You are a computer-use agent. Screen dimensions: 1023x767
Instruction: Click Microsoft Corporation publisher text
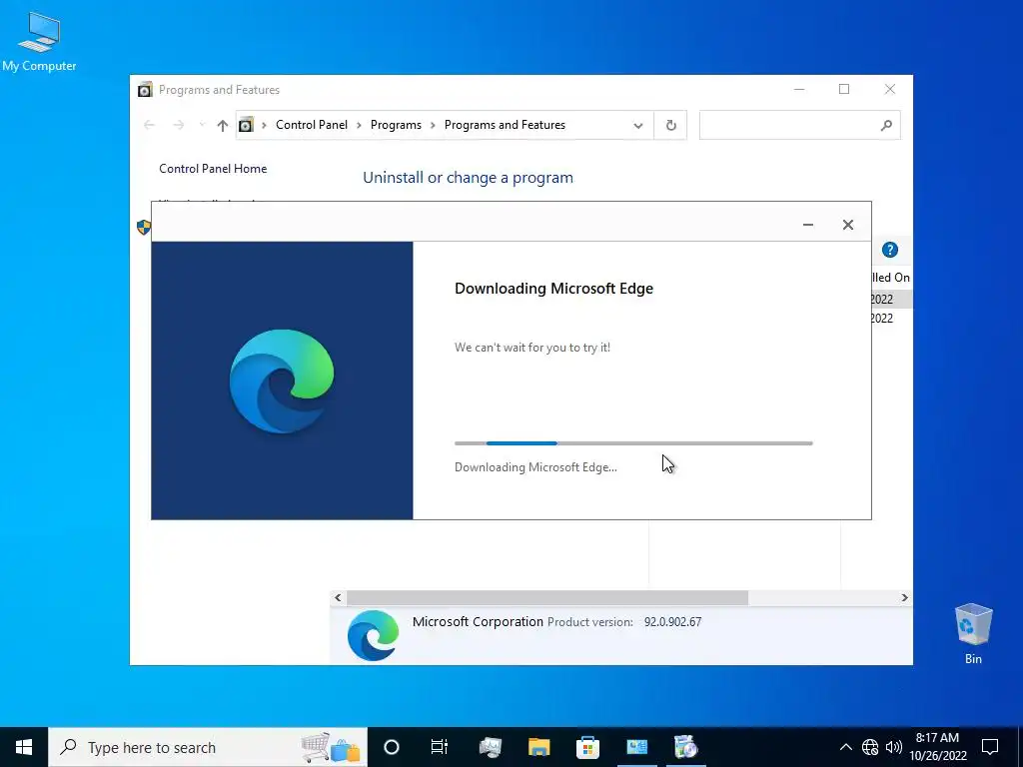(x=478, y=621)
